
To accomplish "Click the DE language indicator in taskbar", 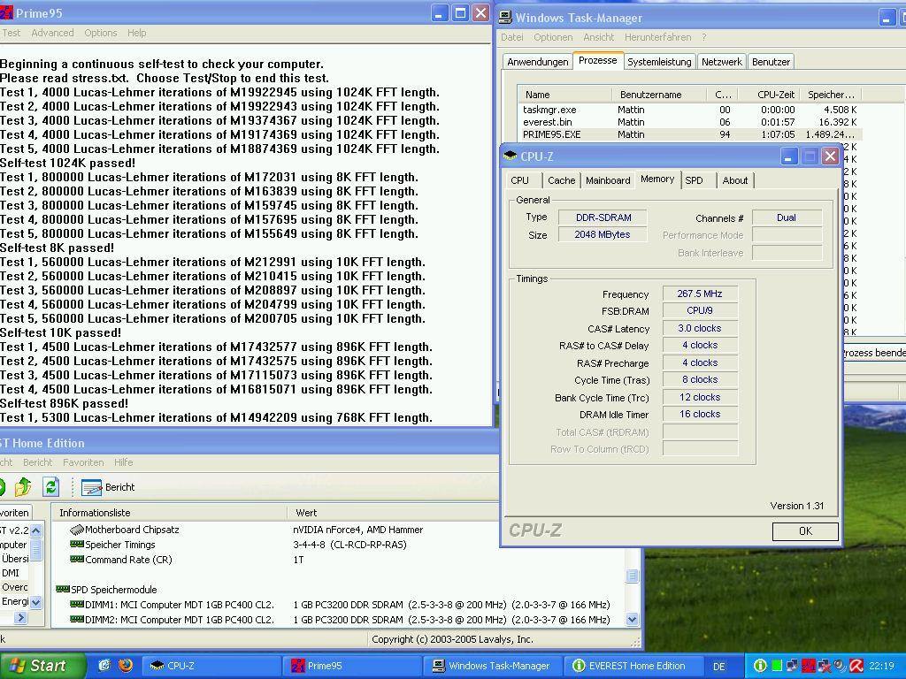I will click(718, 667).
